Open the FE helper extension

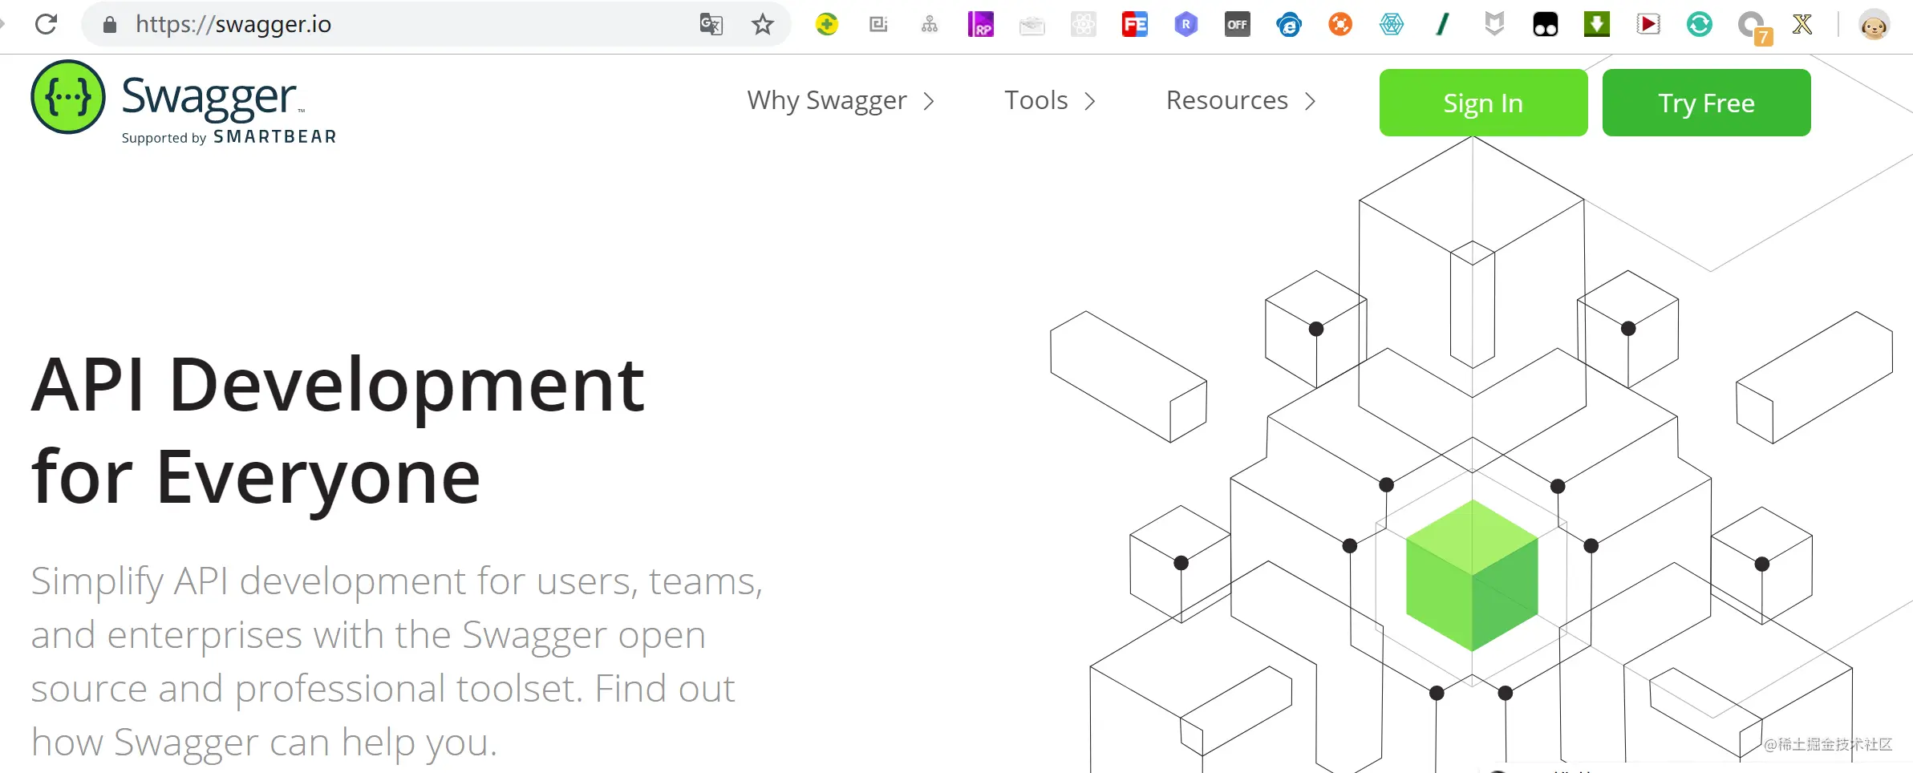pos(1134,24)
